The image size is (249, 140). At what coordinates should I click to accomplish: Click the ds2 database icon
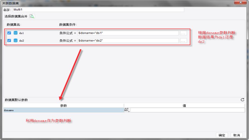(16, 40)
